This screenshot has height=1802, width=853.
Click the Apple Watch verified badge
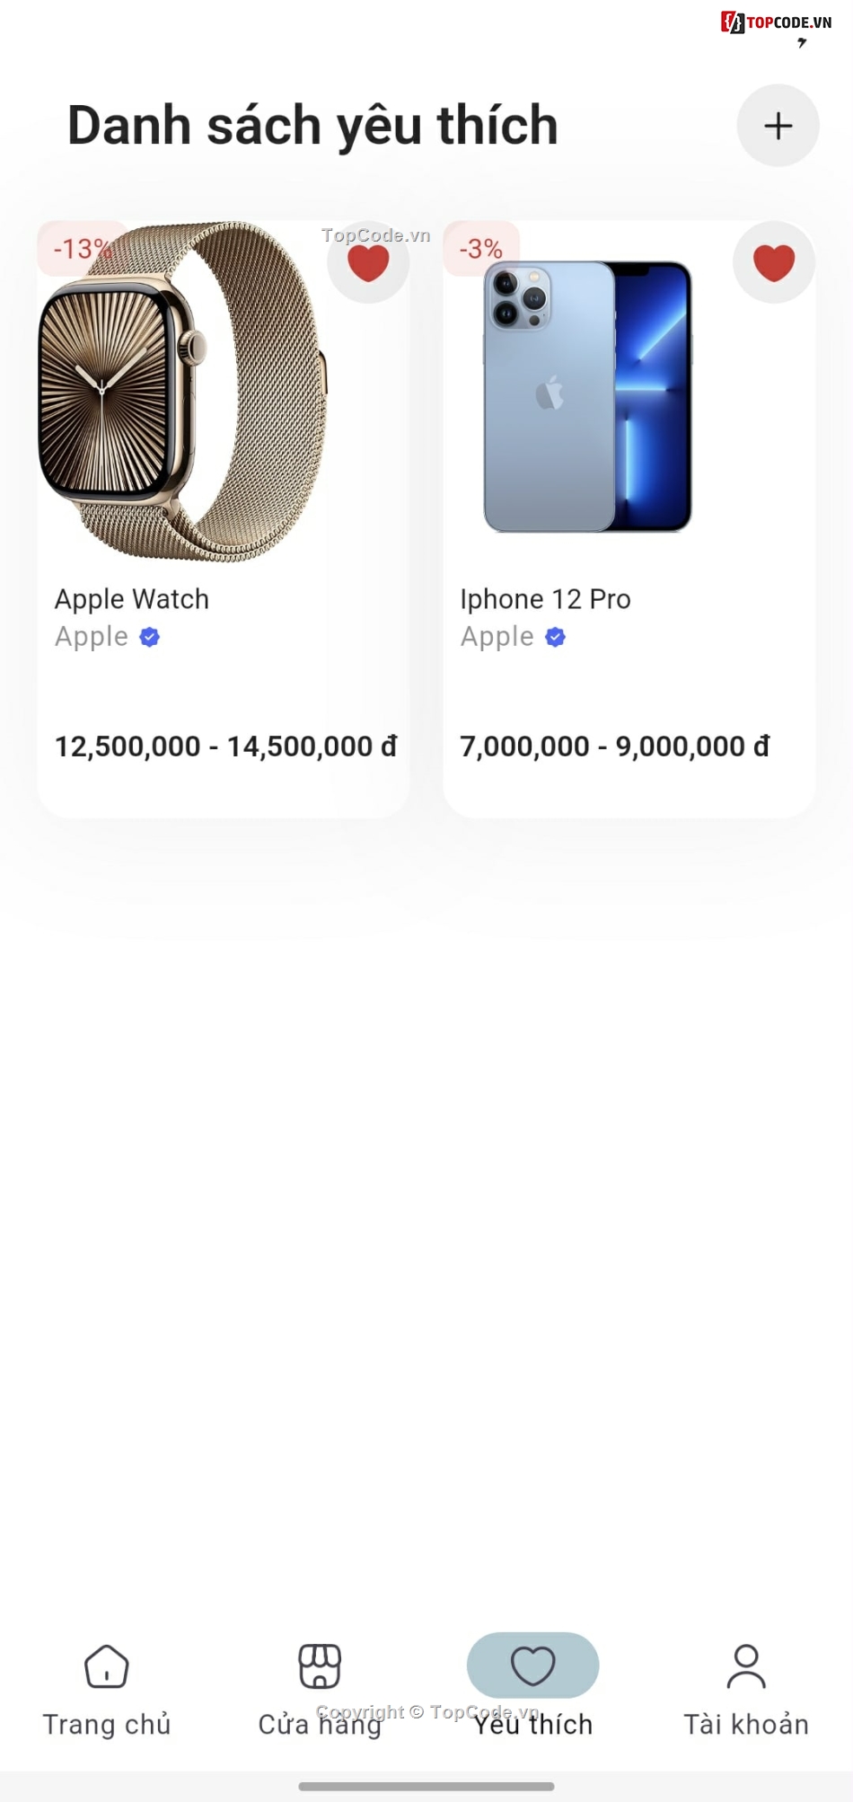150,637
